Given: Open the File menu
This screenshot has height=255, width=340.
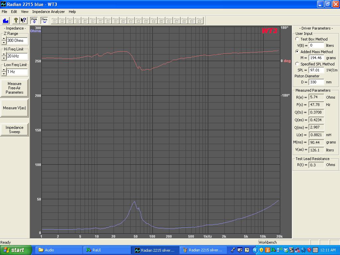Looking at the screenshot, I should (x=4, y=12).
